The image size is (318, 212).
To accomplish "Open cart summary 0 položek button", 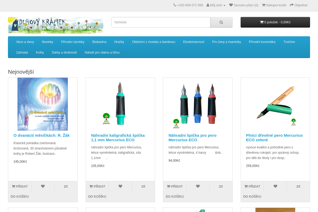I will coord(275,22).
